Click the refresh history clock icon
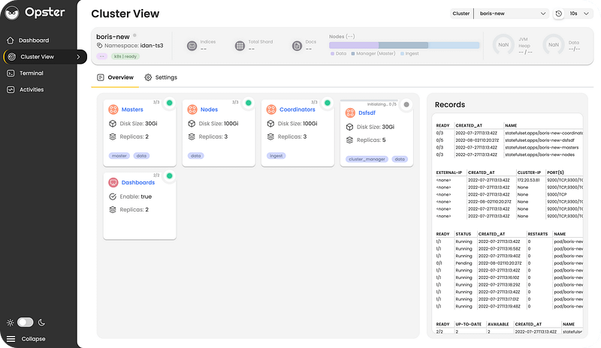The height and width of the screenshot is (348, 601). pos(559,13)
